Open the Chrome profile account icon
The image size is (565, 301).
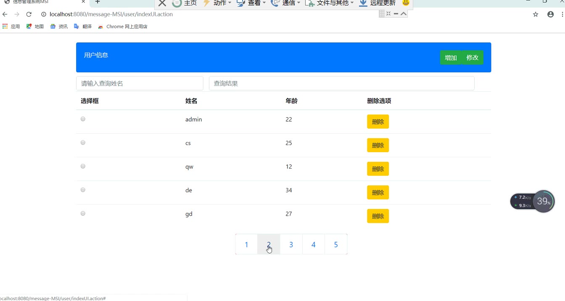pos(550,14)
